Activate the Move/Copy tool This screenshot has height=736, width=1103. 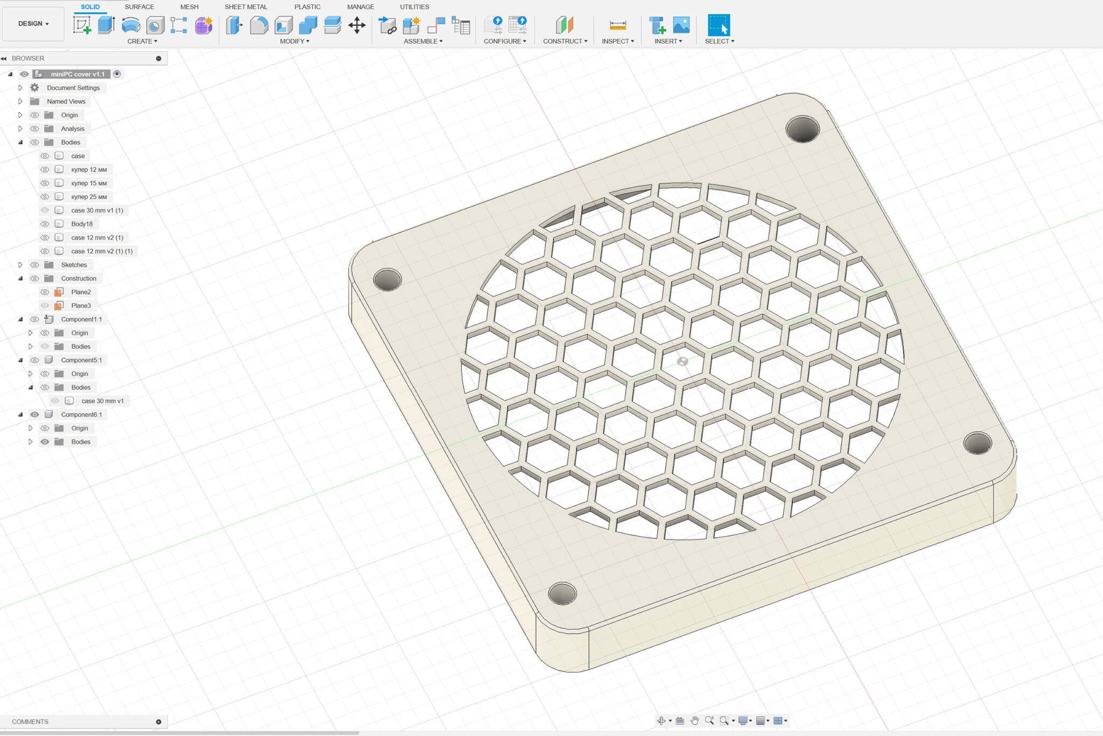click(x=357, y=25)
